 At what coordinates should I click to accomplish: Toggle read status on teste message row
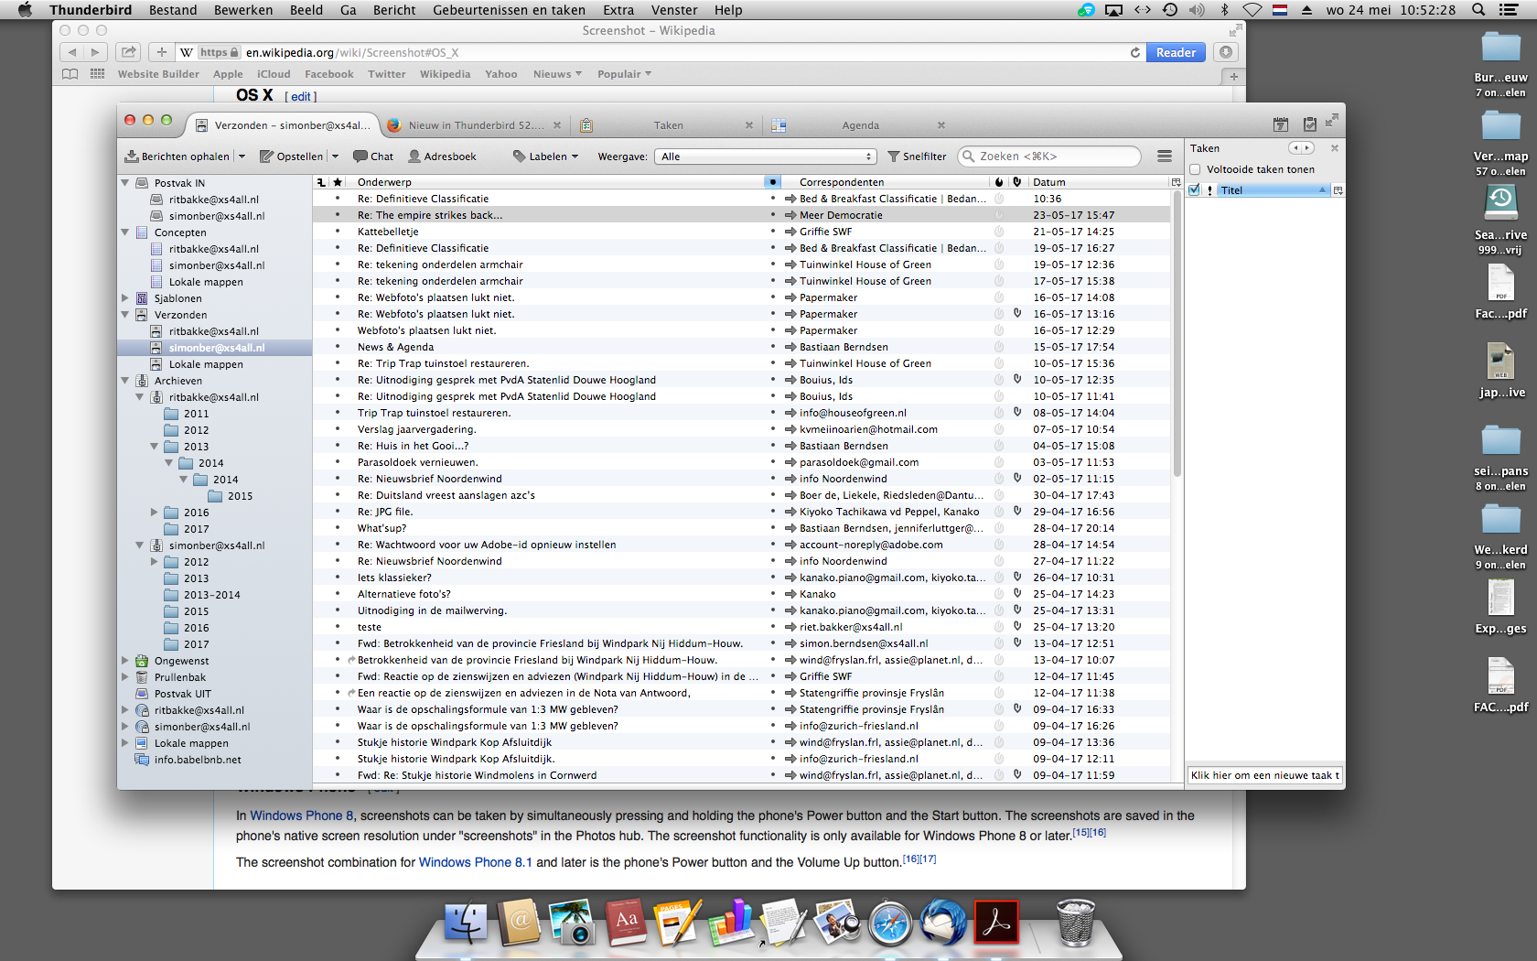click(773, 627)
